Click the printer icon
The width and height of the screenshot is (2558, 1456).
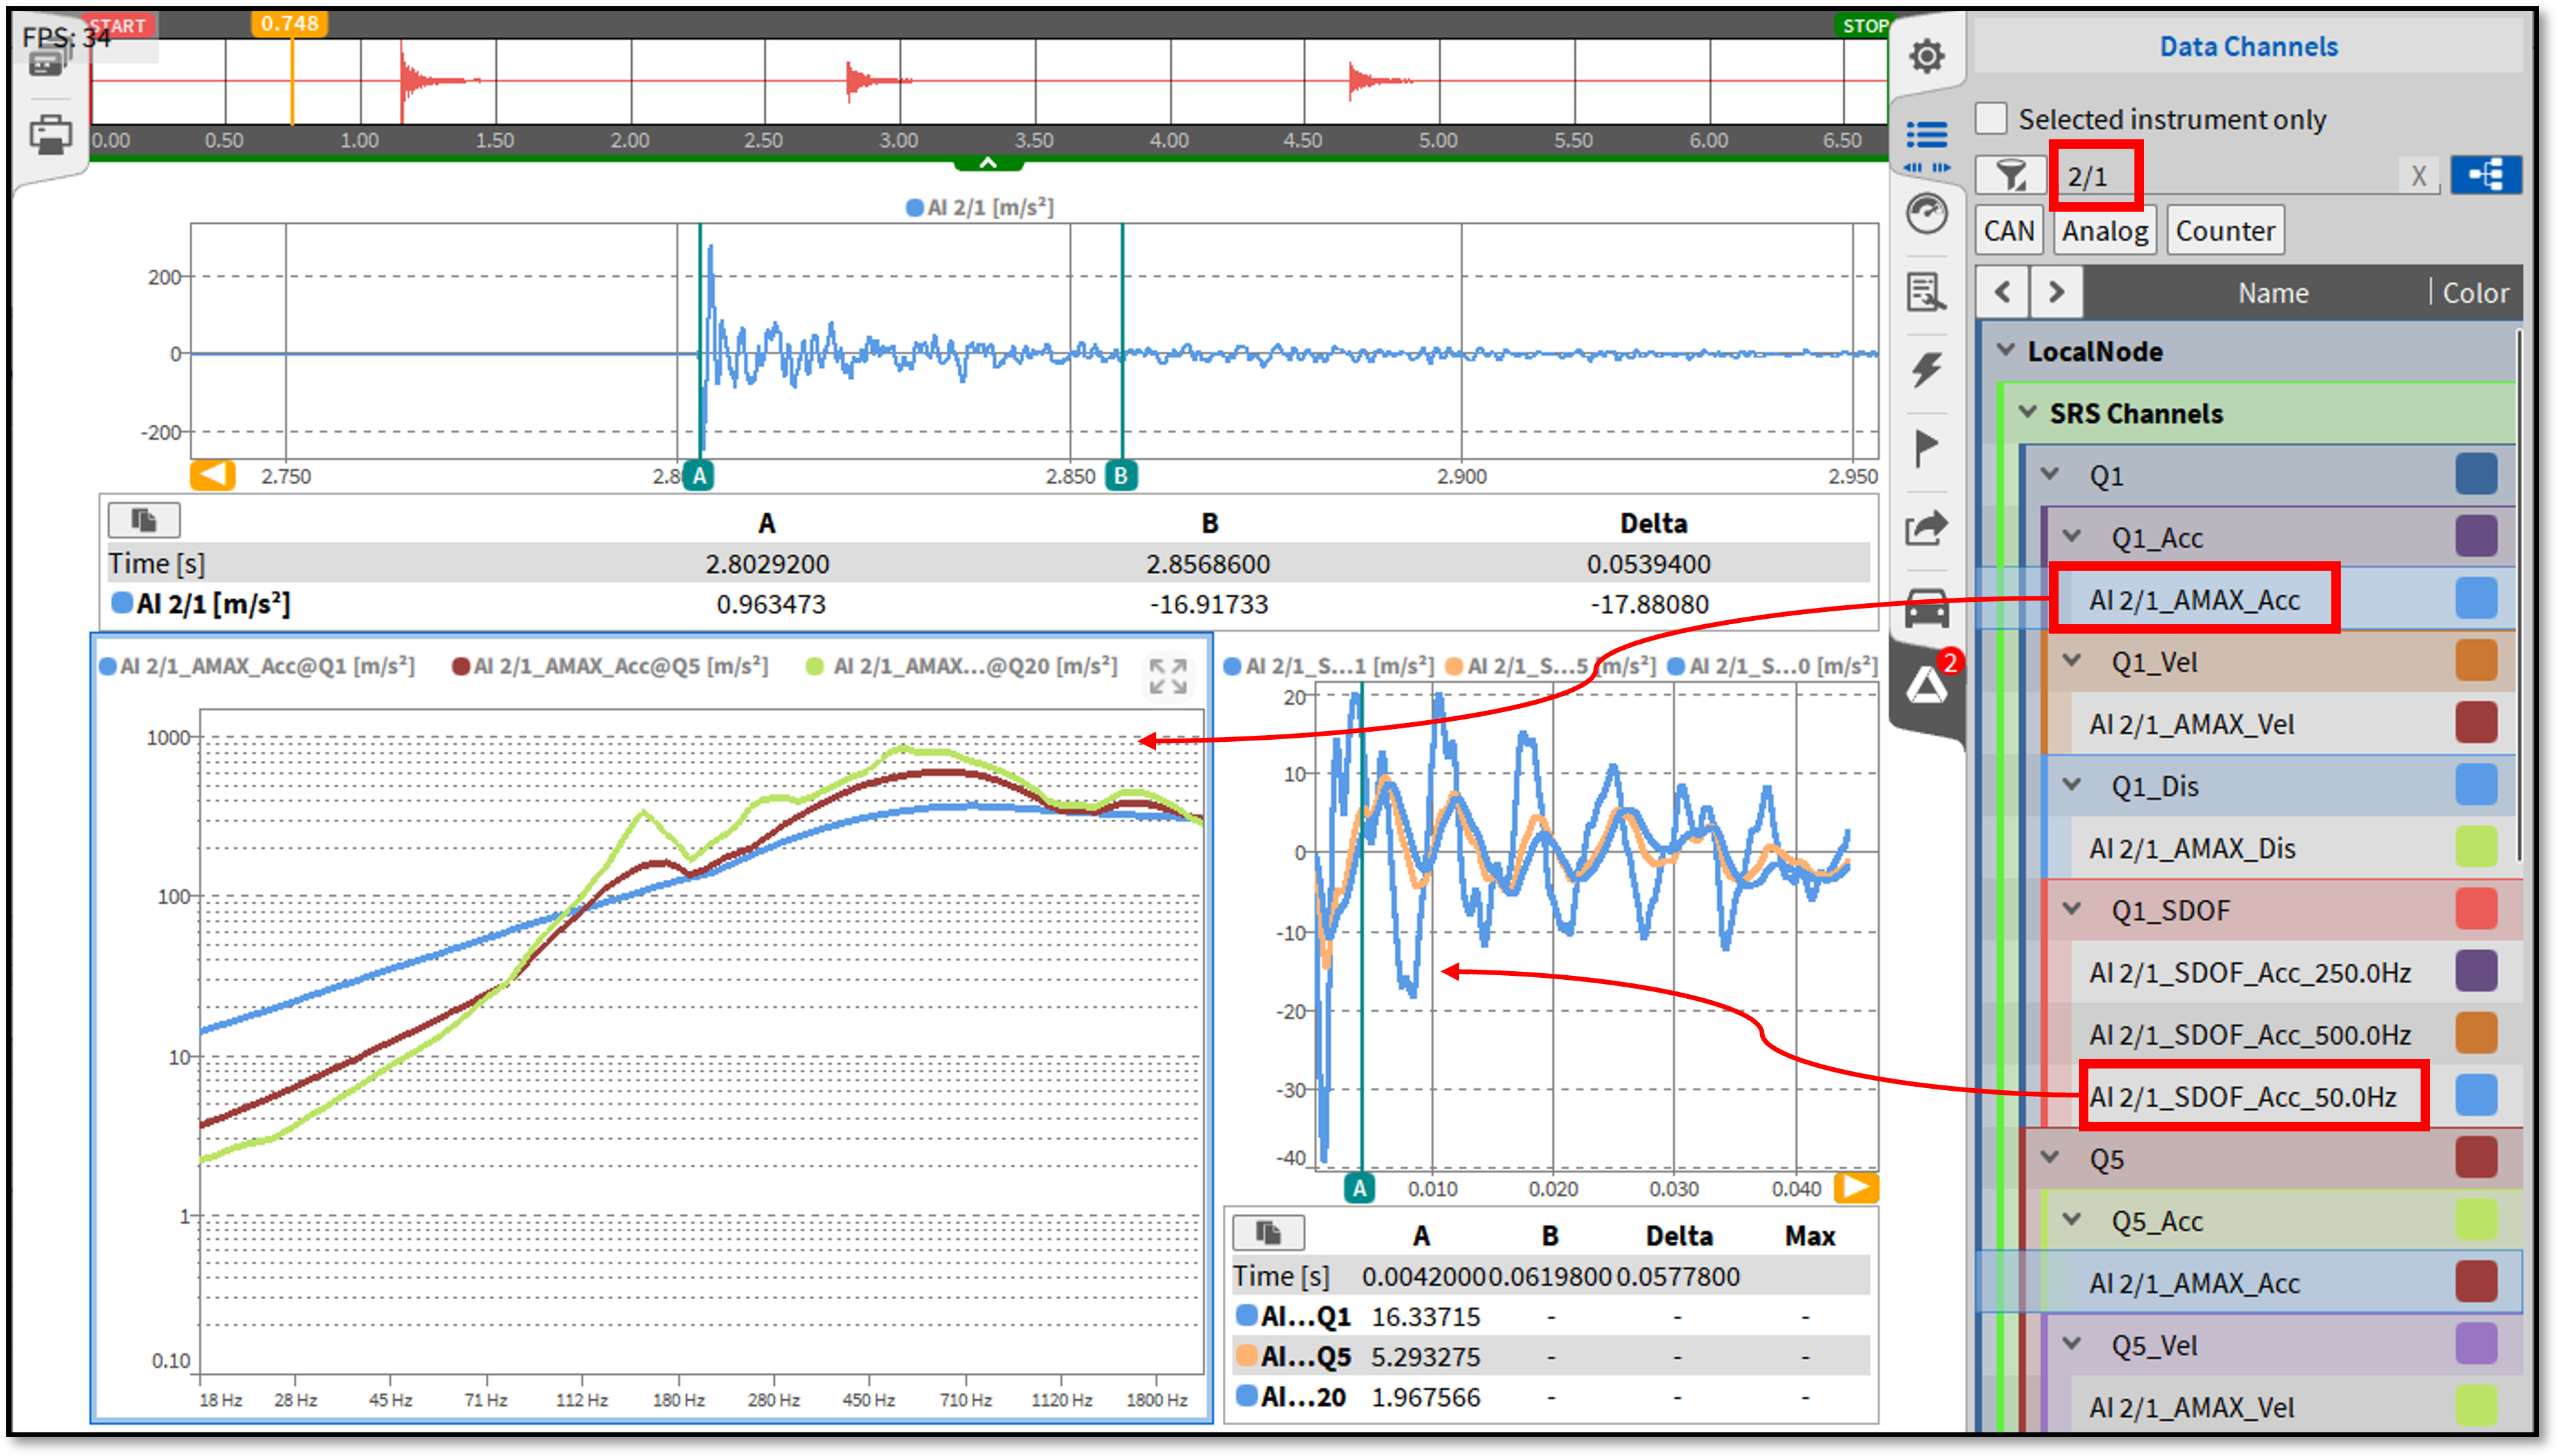pyautogui.click(x=50, y=134)
